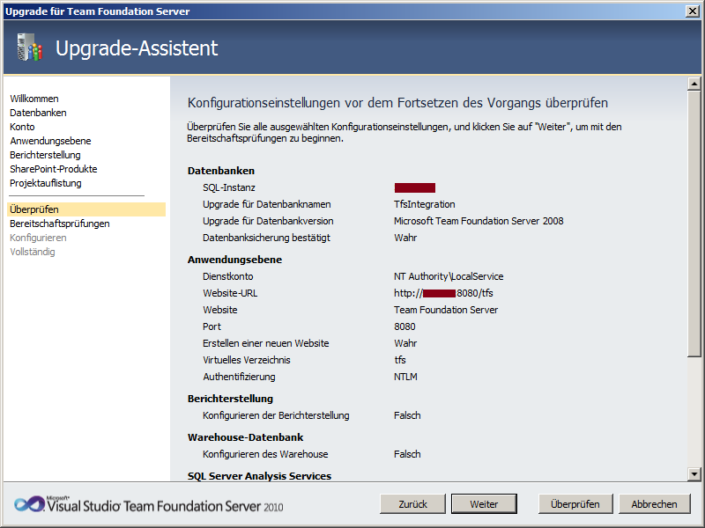Open the Willkommen step in sidebar
This screenshot has width=705, height=528.
[x=34, y=99]
